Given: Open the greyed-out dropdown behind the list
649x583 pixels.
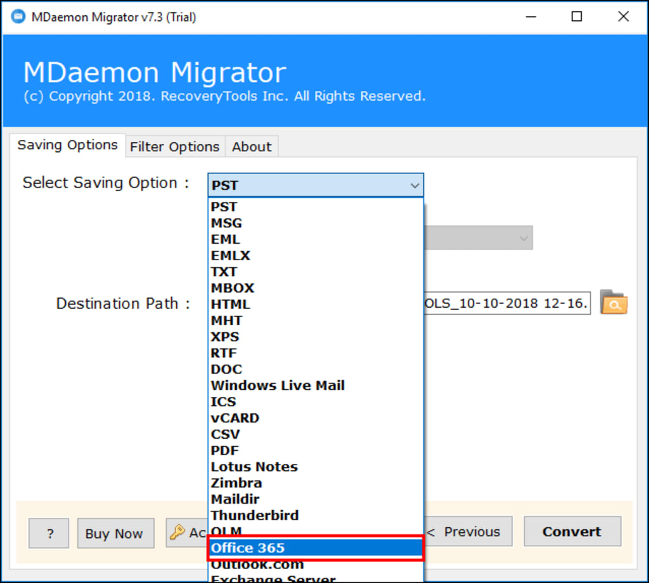Looking at the screenshot, I should 479,238.
